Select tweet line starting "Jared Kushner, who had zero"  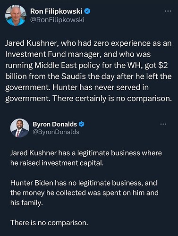[x=88, y=43]
